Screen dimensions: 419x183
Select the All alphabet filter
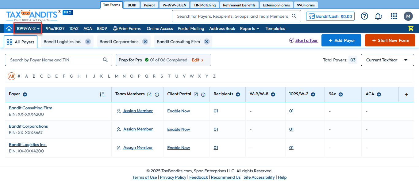tap(11, 76)
